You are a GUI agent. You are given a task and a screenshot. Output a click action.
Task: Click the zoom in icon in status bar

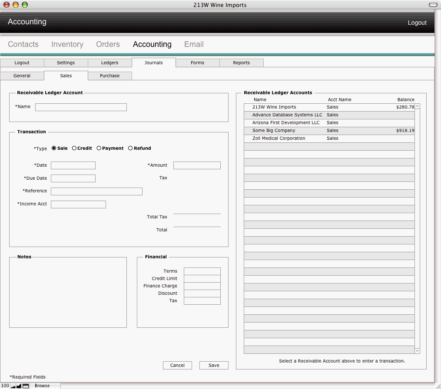[x=19, y=386]
